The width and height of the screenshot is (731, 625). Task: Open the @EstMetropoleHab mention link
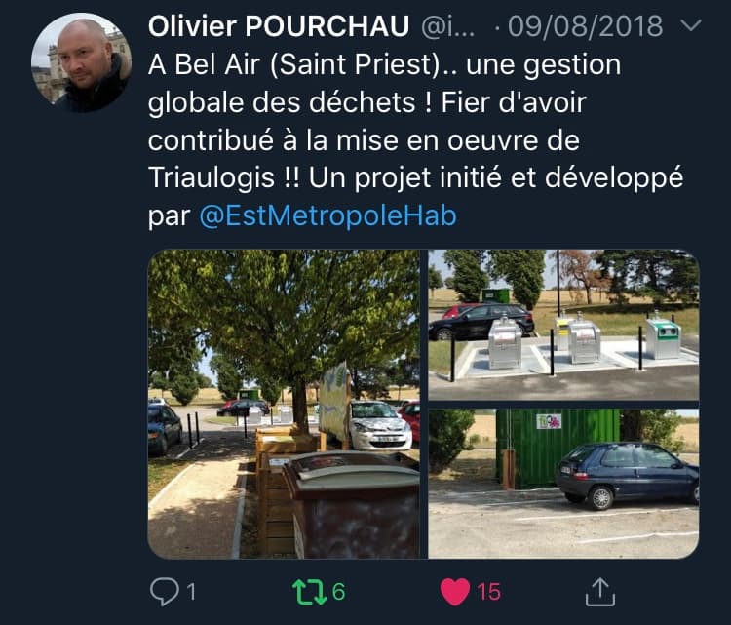coord(327,215)
